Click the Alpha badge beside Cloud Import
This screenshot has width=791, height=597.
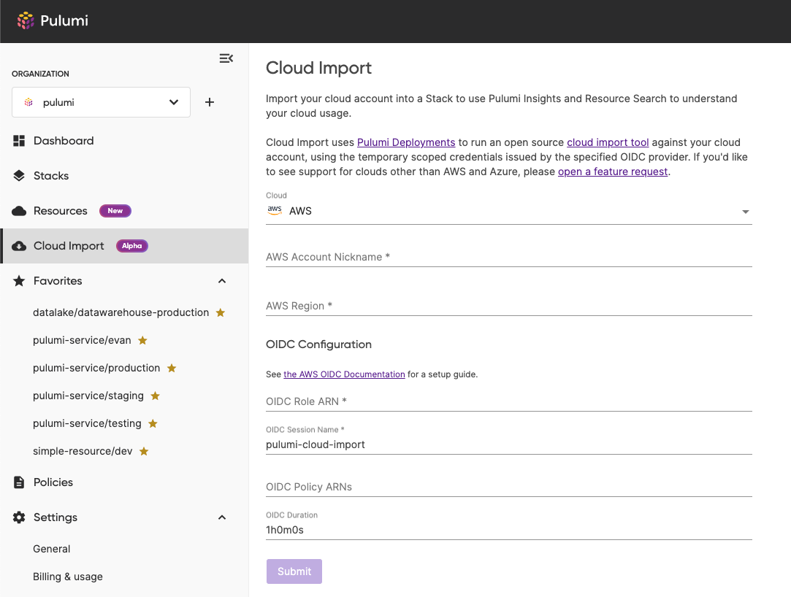tap(131, 246)
